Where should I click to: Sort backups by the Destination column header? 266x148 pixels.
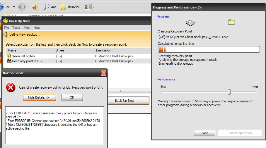click(103, 50)
